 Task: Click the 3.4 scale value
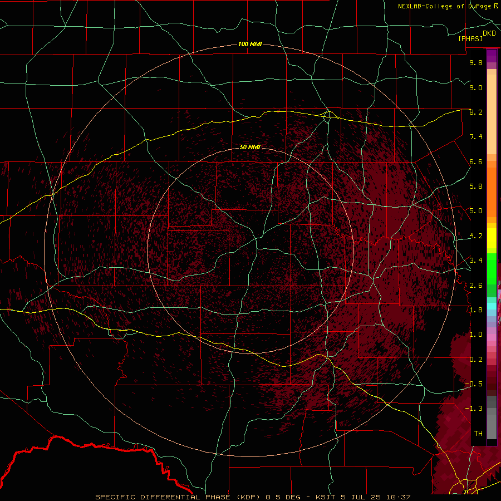pyautogui.click(x=476, y=261)
